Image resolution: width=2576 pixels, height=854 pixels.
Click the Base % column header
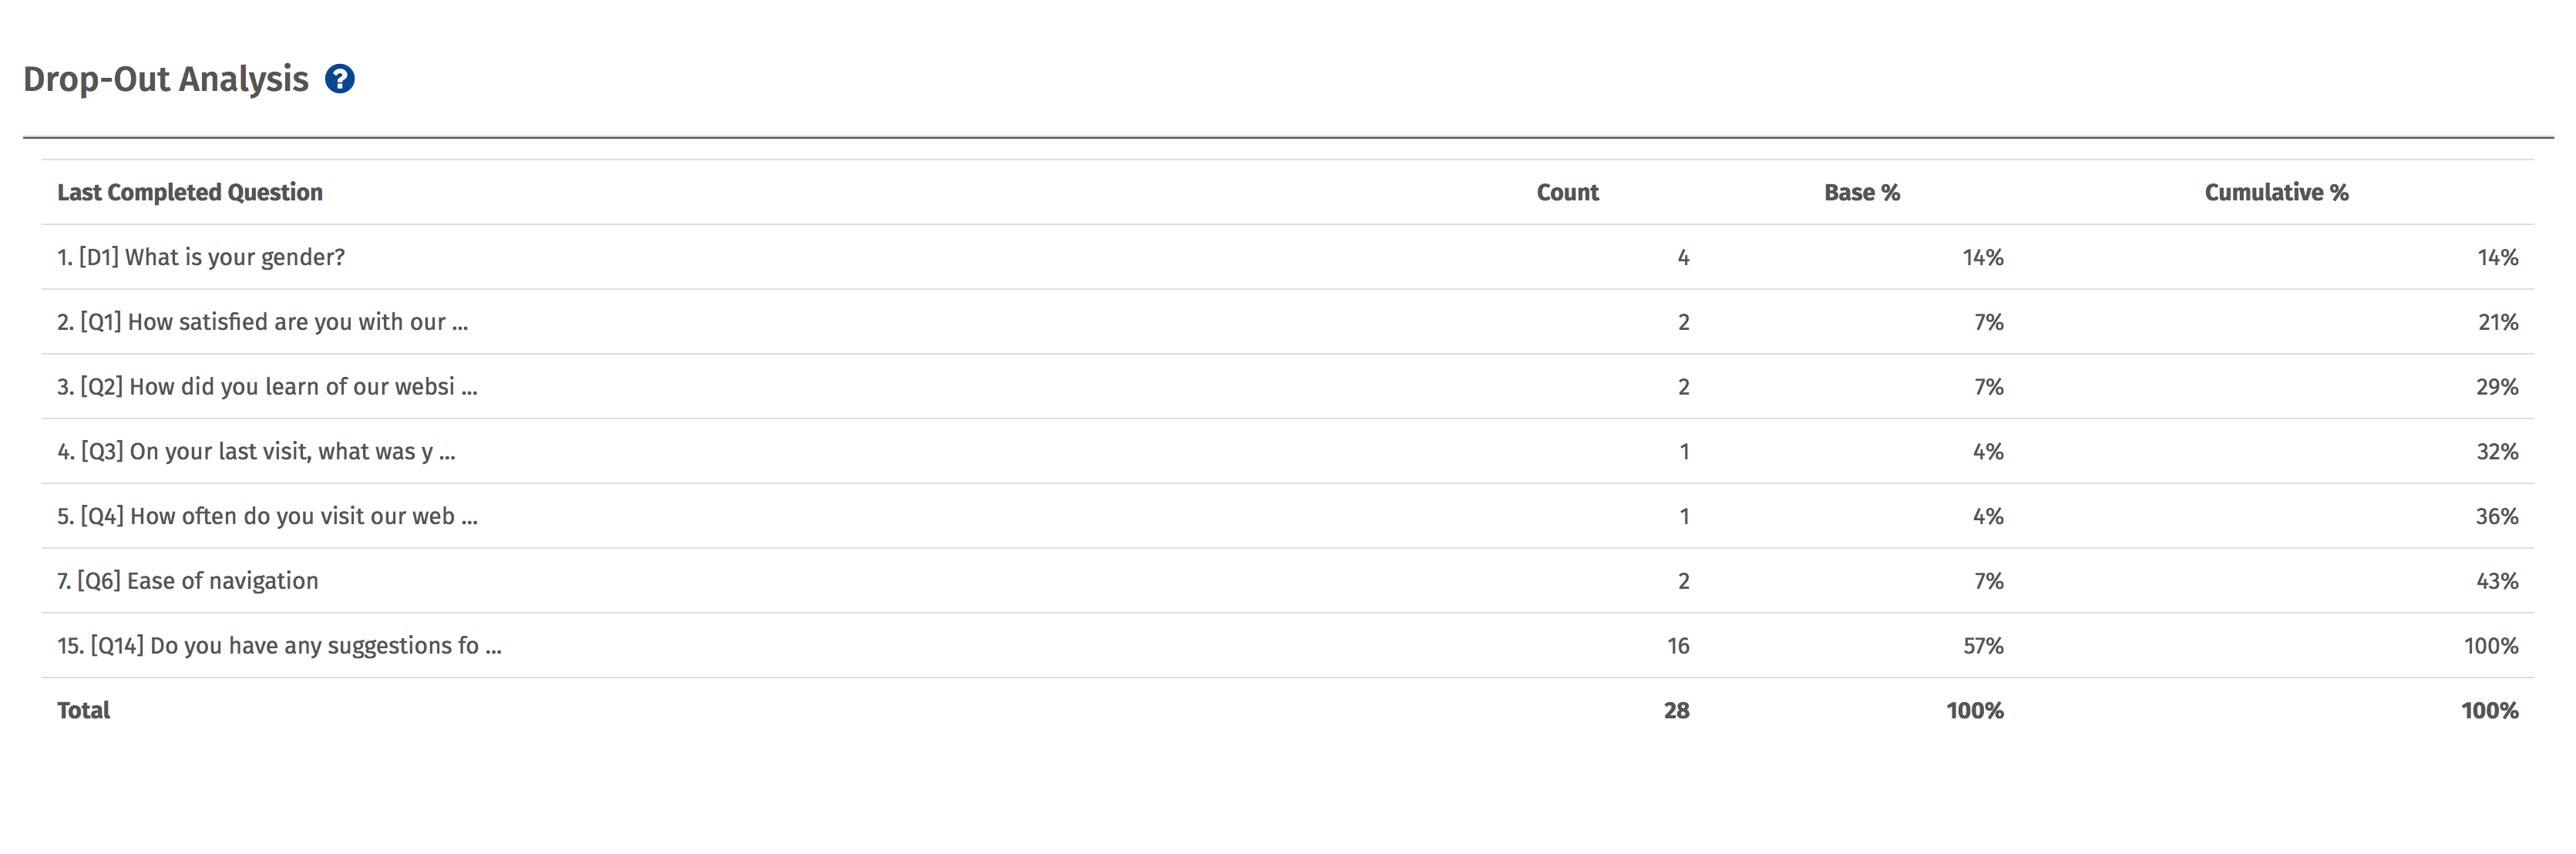1861,192
